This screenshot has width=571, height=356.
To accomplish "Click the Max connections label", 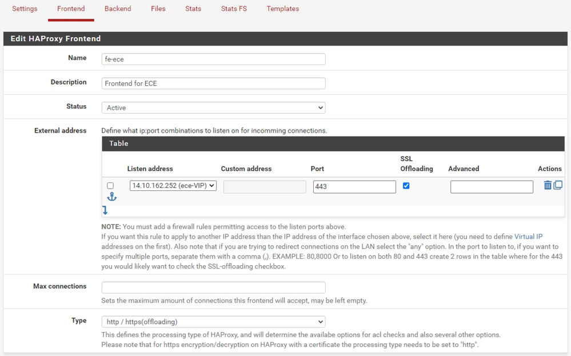I will pos(59,286).
